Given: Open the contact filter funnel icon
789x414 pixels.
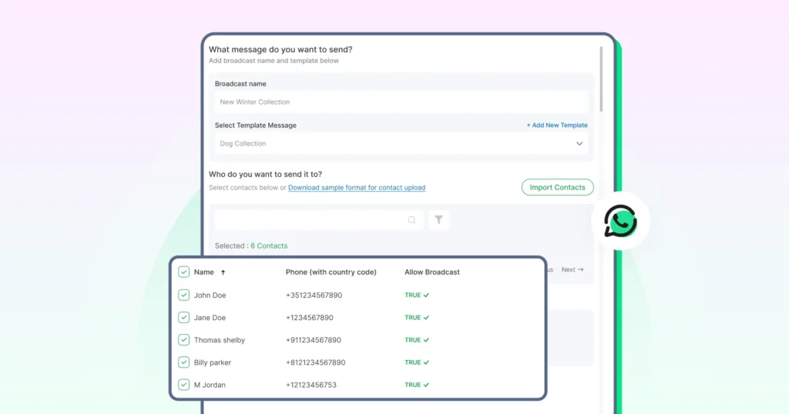Looking at the screenshot, I should (x=438, y=220).
